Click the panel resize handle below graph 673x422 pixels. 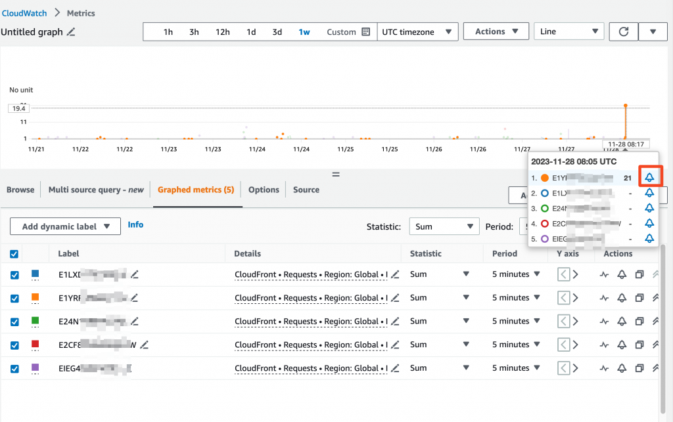click(x=336, y=175)
